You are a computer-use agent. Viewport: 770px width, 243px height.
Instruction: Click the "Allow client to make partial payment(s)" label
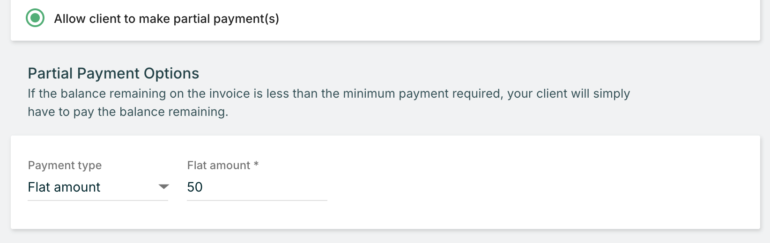(x=166, y=19)
